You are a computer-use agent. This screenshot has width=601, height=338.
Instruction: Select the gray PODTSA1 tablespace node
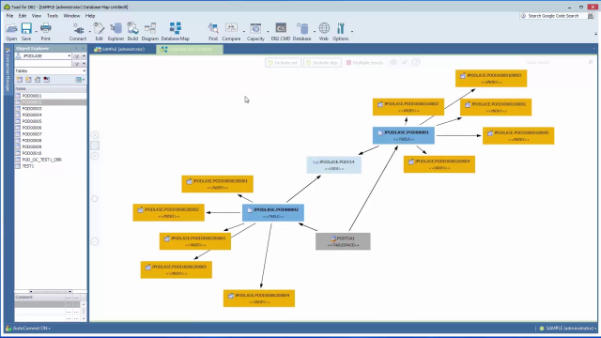pos(343,241)
